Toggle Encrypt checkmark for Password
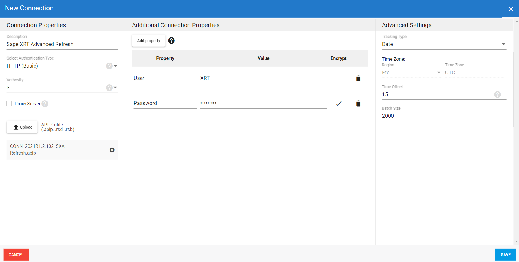 (338, 103)
